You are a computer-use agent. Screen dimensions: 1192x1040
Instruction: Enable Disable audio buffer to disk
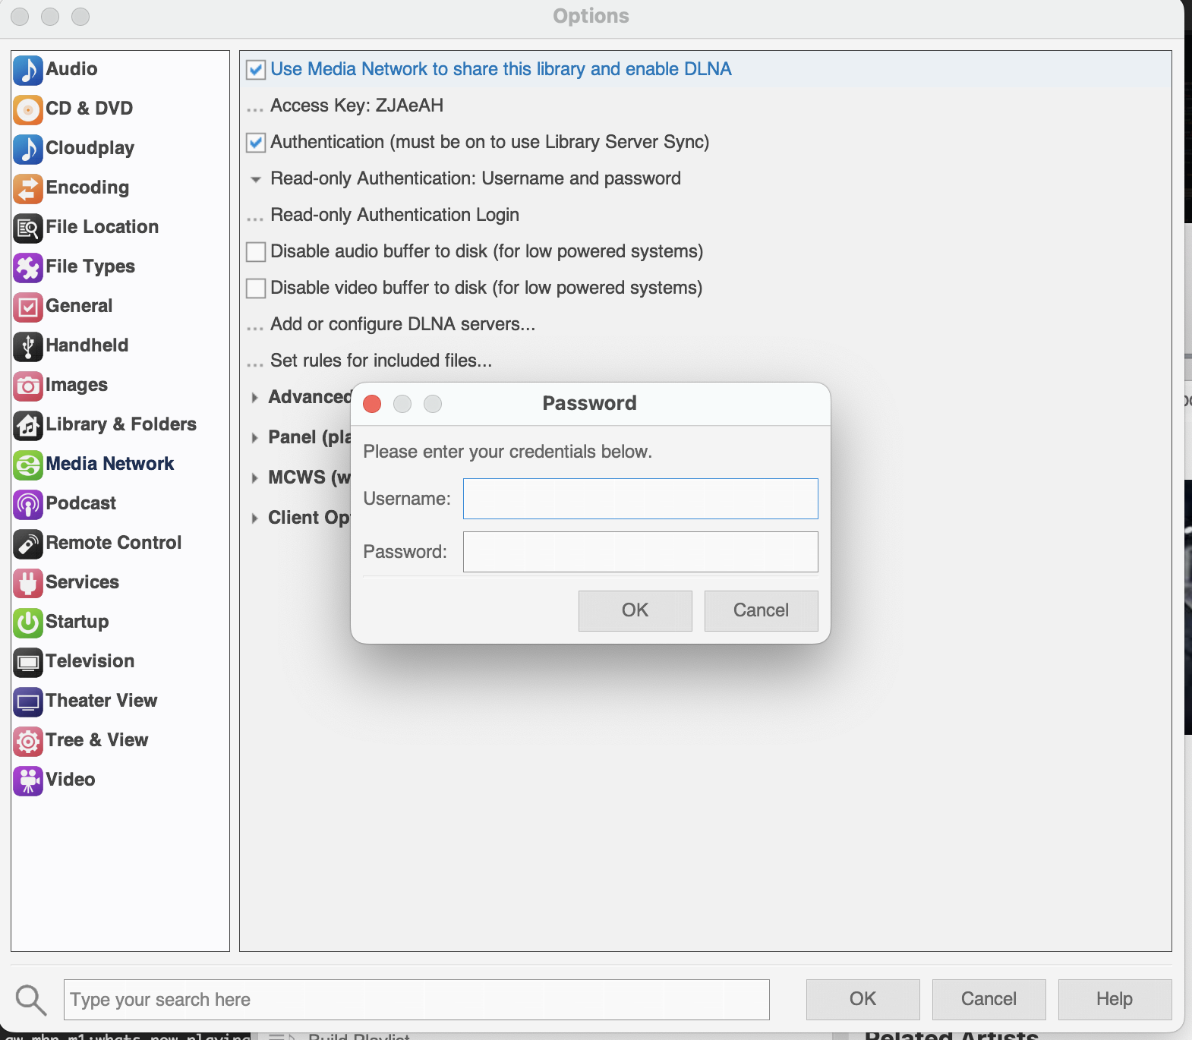(x=256, y=252)
